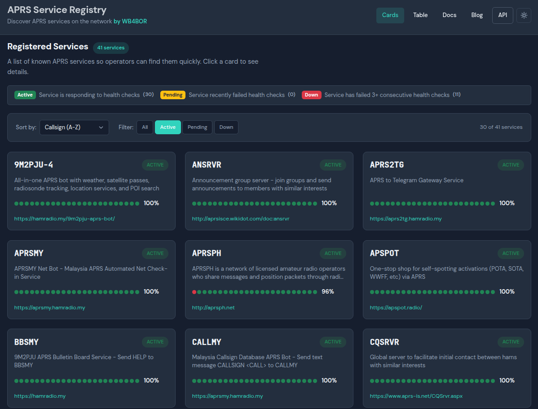Open the CQSRVR service card title

coord(384,342)
